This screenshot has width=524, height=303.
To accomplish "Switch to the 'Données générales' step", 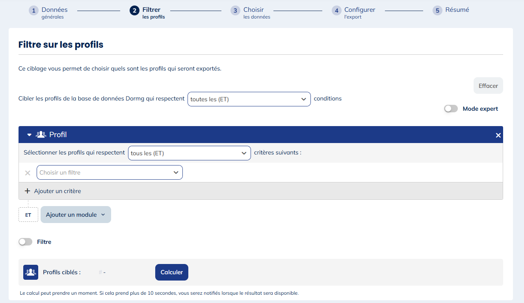I will click(x=54, y=13).
